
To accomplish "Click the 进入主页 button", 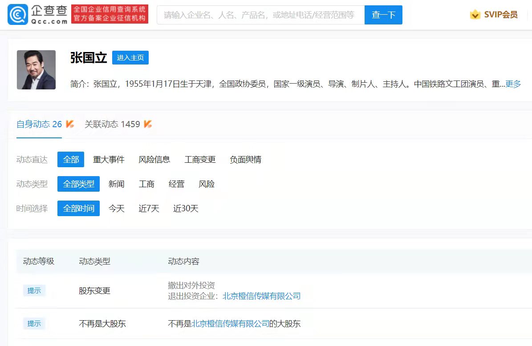I will coord(130,58).
